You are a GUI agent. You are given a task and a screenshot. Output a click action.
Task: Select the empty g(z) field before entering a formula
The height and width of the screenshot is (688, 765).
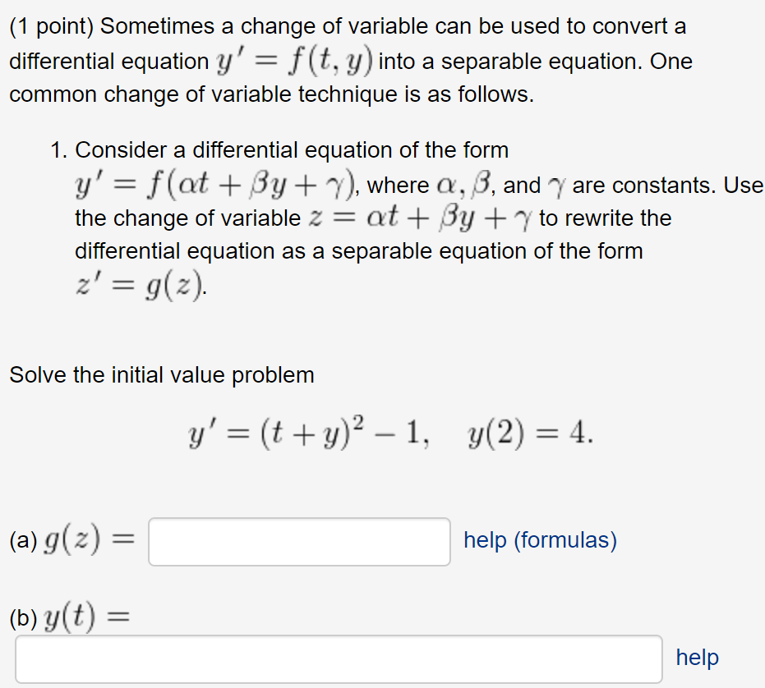coord(298,542)
